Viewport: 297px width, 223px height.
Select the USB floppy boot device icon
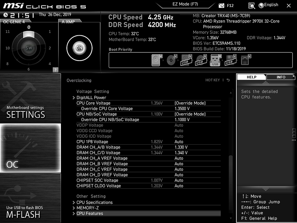230,60
